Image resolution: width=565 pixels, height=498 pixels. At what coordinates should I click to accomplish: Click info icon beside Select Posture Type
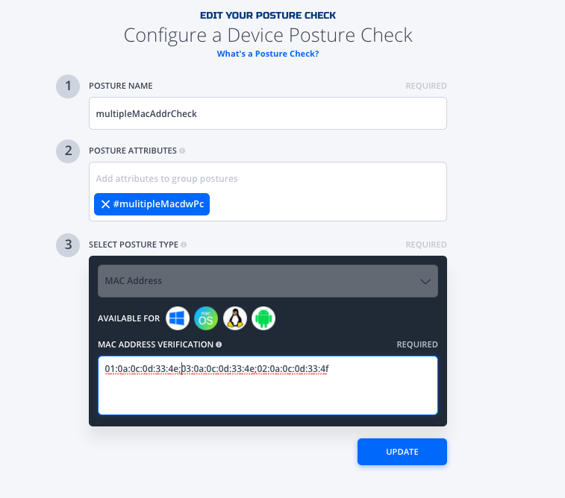coord(184,245)
